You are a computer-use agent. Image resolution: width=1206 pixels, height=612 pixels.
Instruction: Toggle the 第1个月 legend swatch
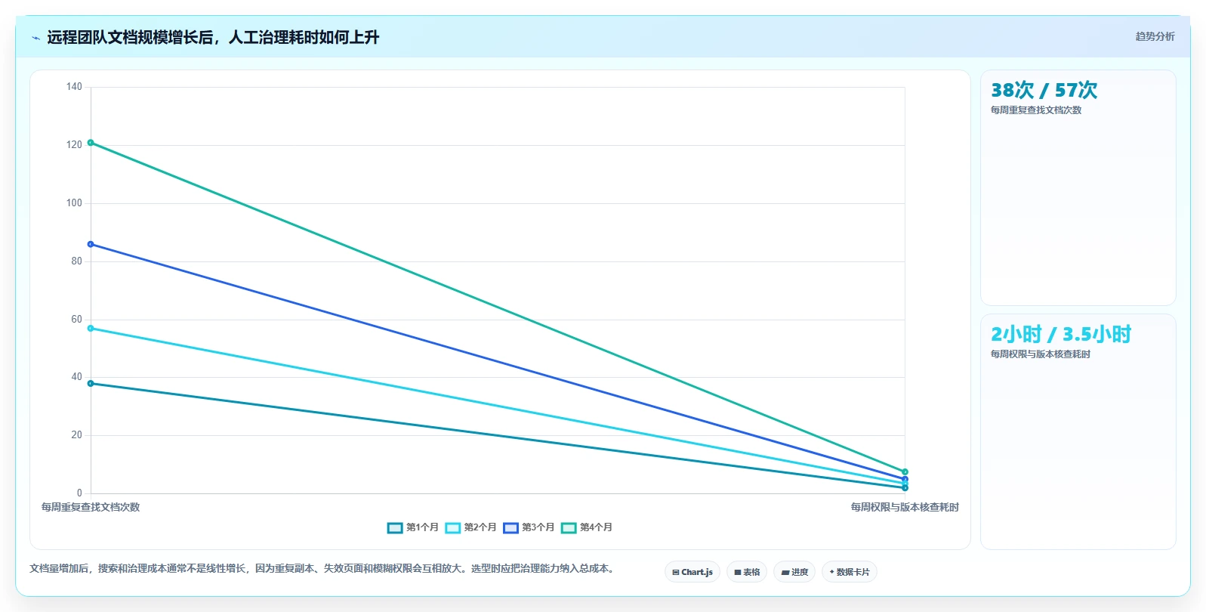tap(395, 527)
